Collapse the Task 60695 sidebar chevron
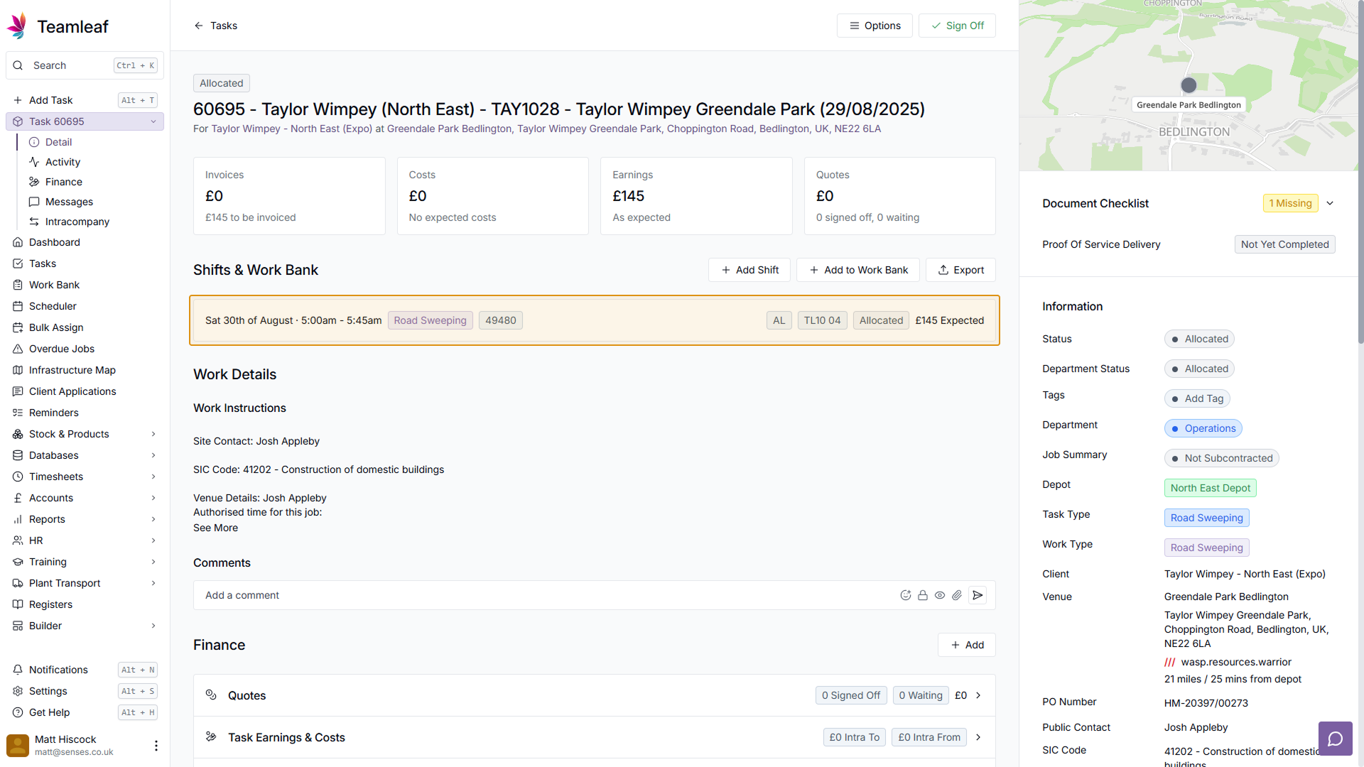Image resolution: width=1364 pixels, height=767 pixels. coord(153,121)
